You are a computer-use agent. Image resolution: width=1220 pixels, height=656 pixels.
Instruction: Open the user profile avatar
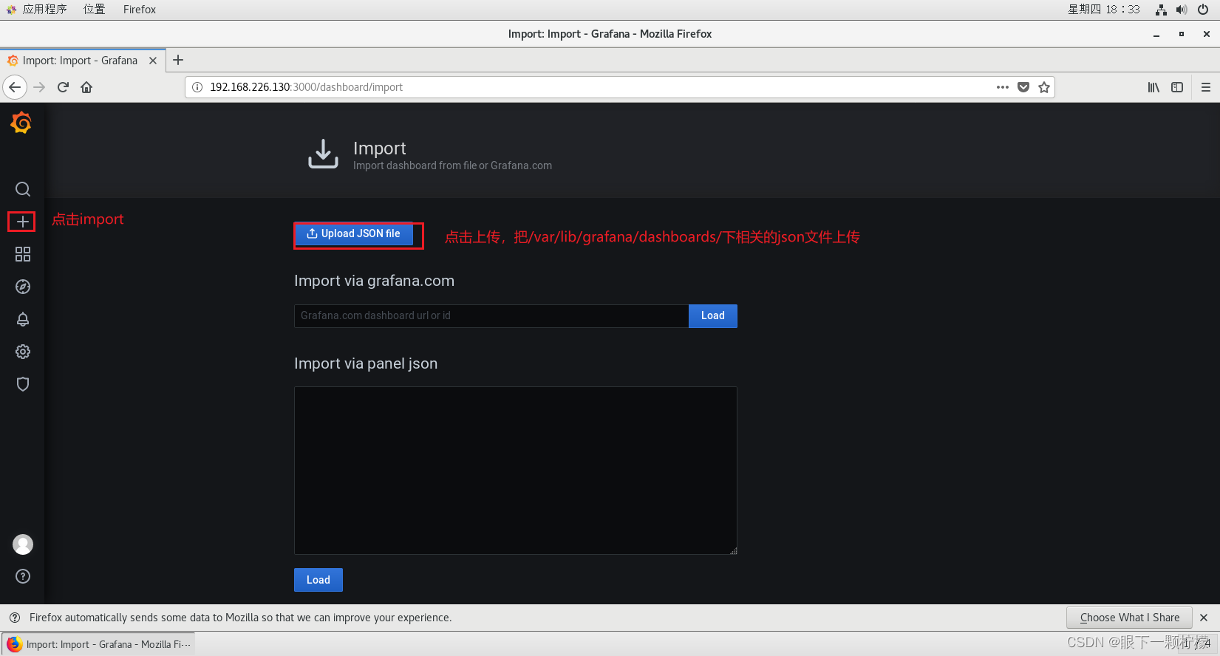coord(23,544)
